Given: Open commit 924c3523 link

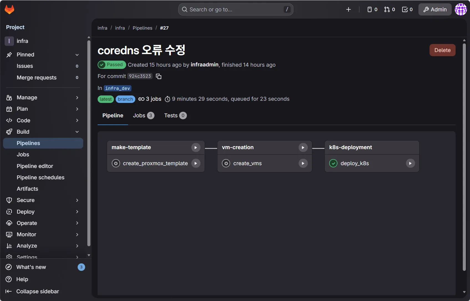Looking at the screenshot, I should [140, 76].
